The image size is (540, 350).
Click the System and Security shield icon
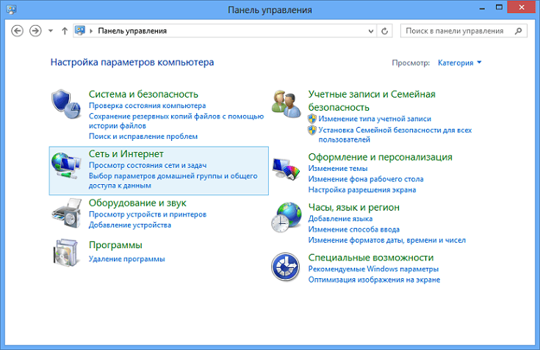click(68, 104)
